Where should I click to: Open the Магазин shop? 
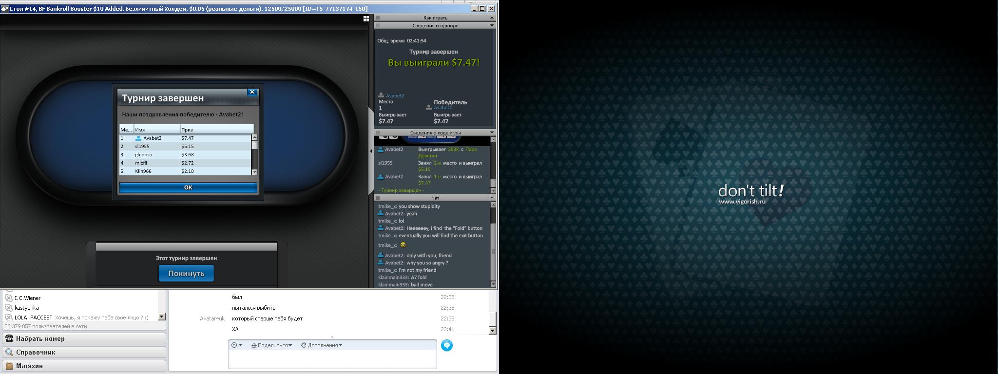[x=84, y=366]
